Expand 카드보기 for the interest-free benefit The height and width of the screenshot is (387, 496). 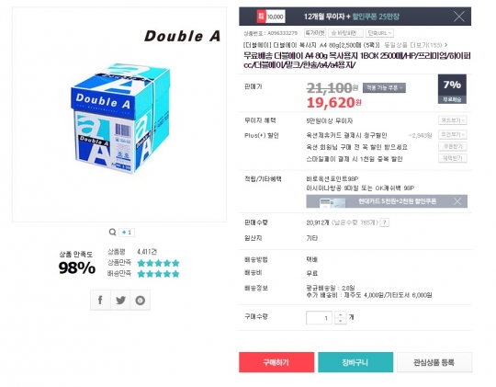(453, 120)
